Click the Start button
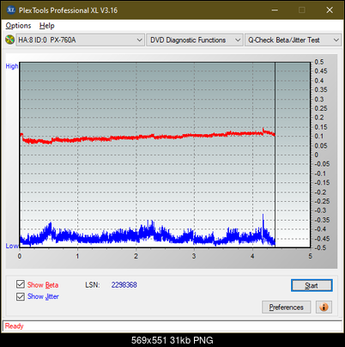 point(312,285)
